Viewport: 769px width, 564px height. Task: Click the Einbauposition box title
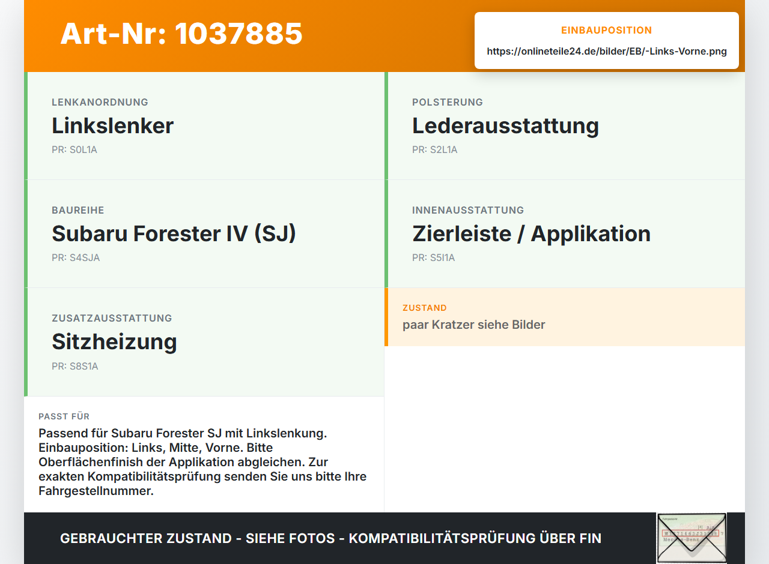point(607,30)
